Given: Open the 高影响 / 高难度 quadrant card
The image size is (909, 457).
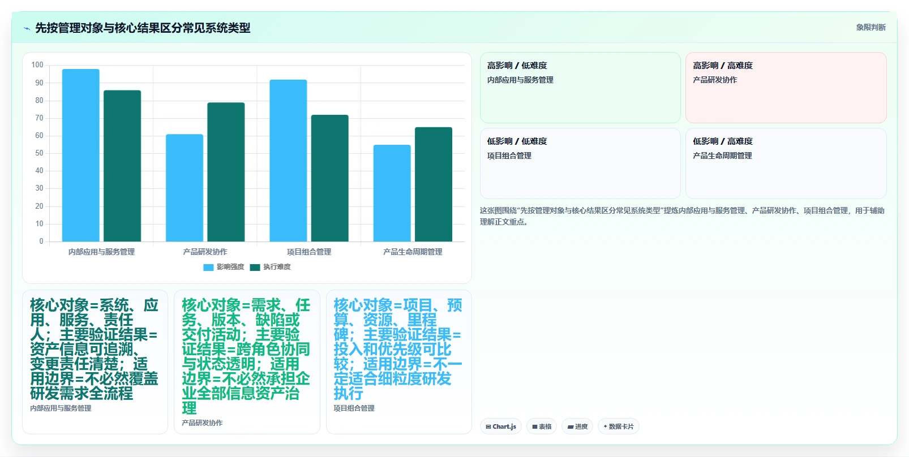Looking at the screenshot, I should (786, 88).
